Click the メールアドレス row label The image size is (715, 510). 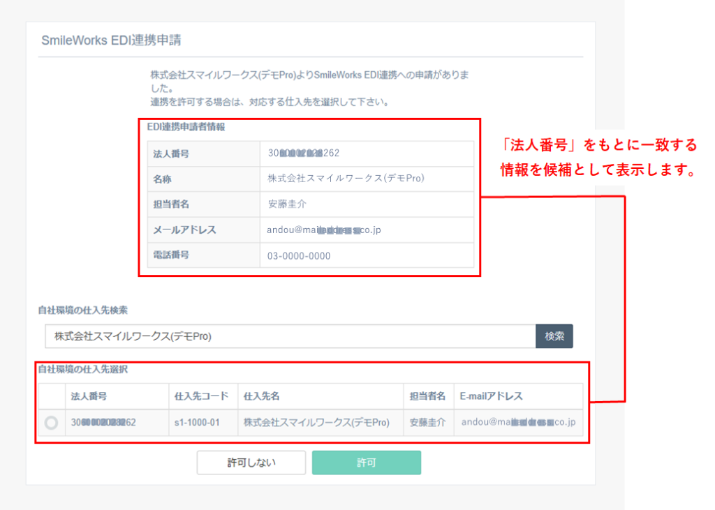(184, 230)
